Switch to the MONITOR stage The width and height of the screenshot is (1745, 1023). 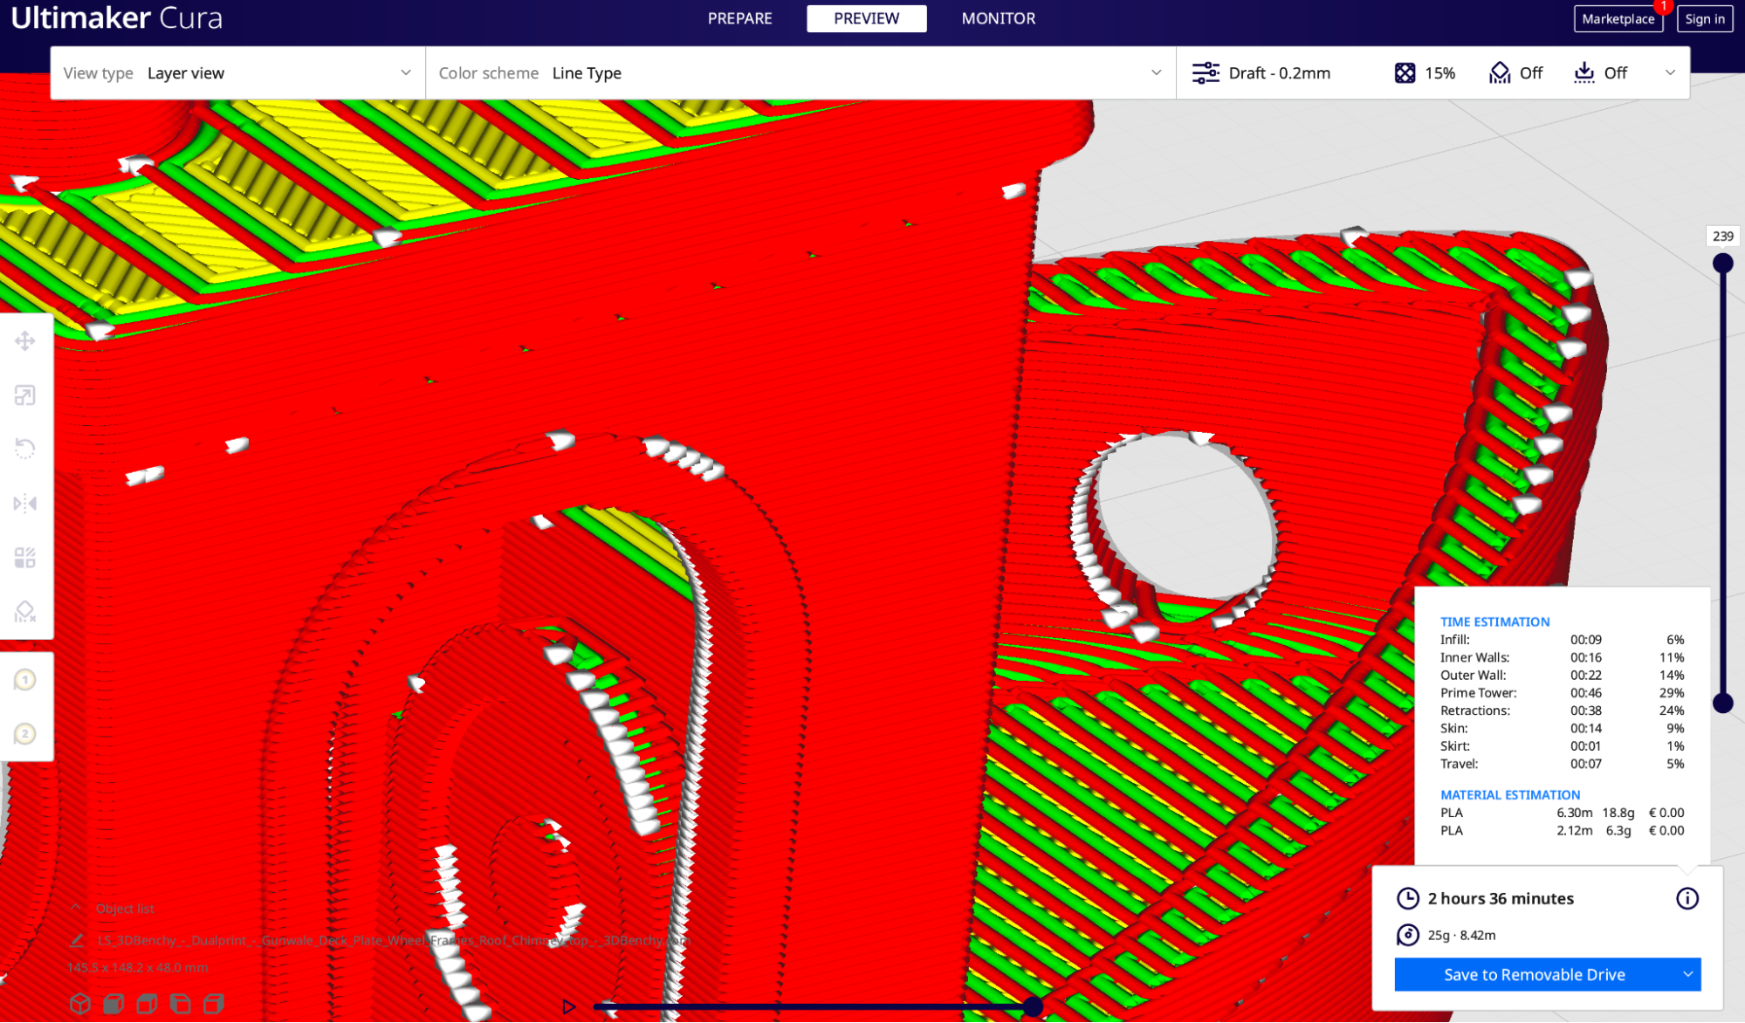click(998, 18)
